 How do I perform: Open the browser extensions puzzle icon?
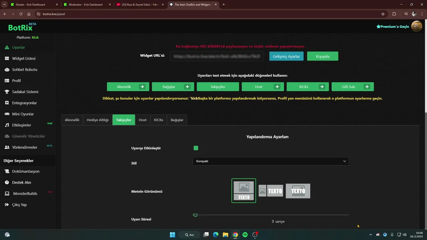pos(394,14)
